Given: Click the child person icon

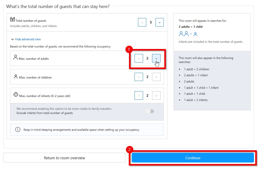Looking at the screenshot, I should [x=16, y=76].
